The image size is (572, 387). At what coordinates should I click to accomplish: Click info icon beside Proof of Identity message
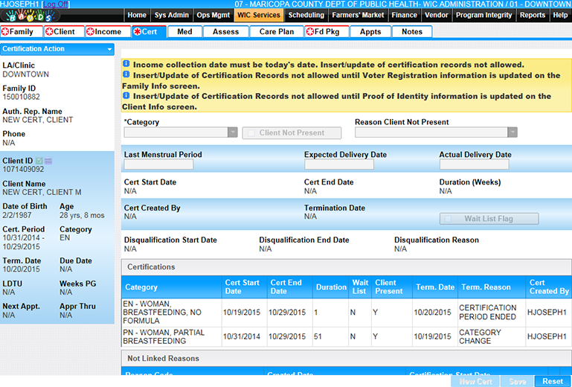click(x=126, y=96)
